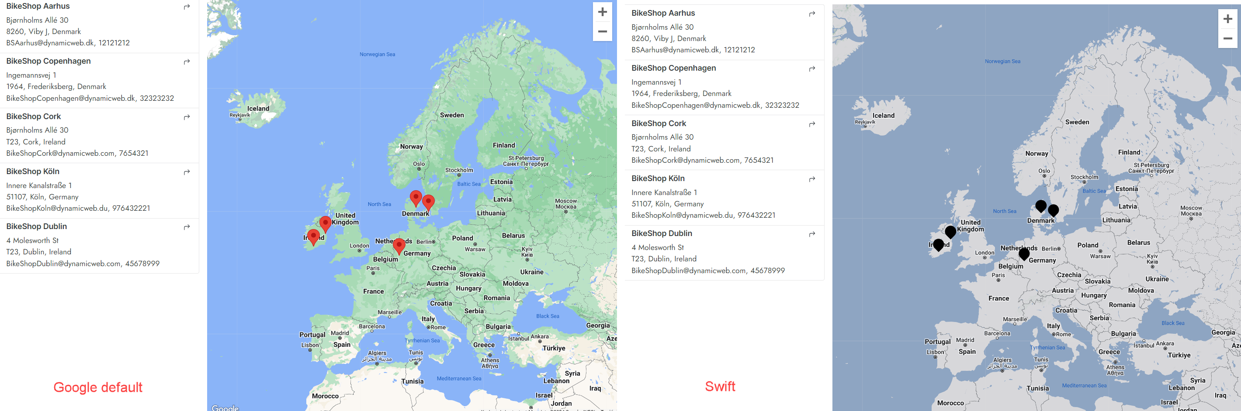Viewport: 1241px width, 411px height.
Task: Click Norway label on the gray map
Action: pos(1037,154)
